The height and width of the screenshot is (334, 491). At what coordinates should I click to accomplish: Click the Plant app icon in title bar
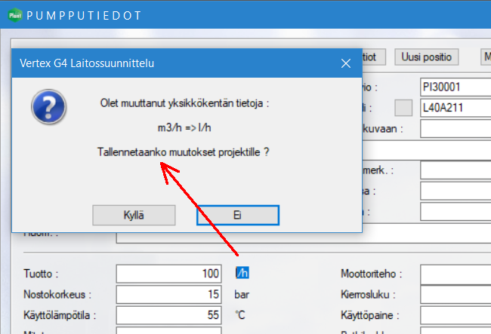(14, 14)
